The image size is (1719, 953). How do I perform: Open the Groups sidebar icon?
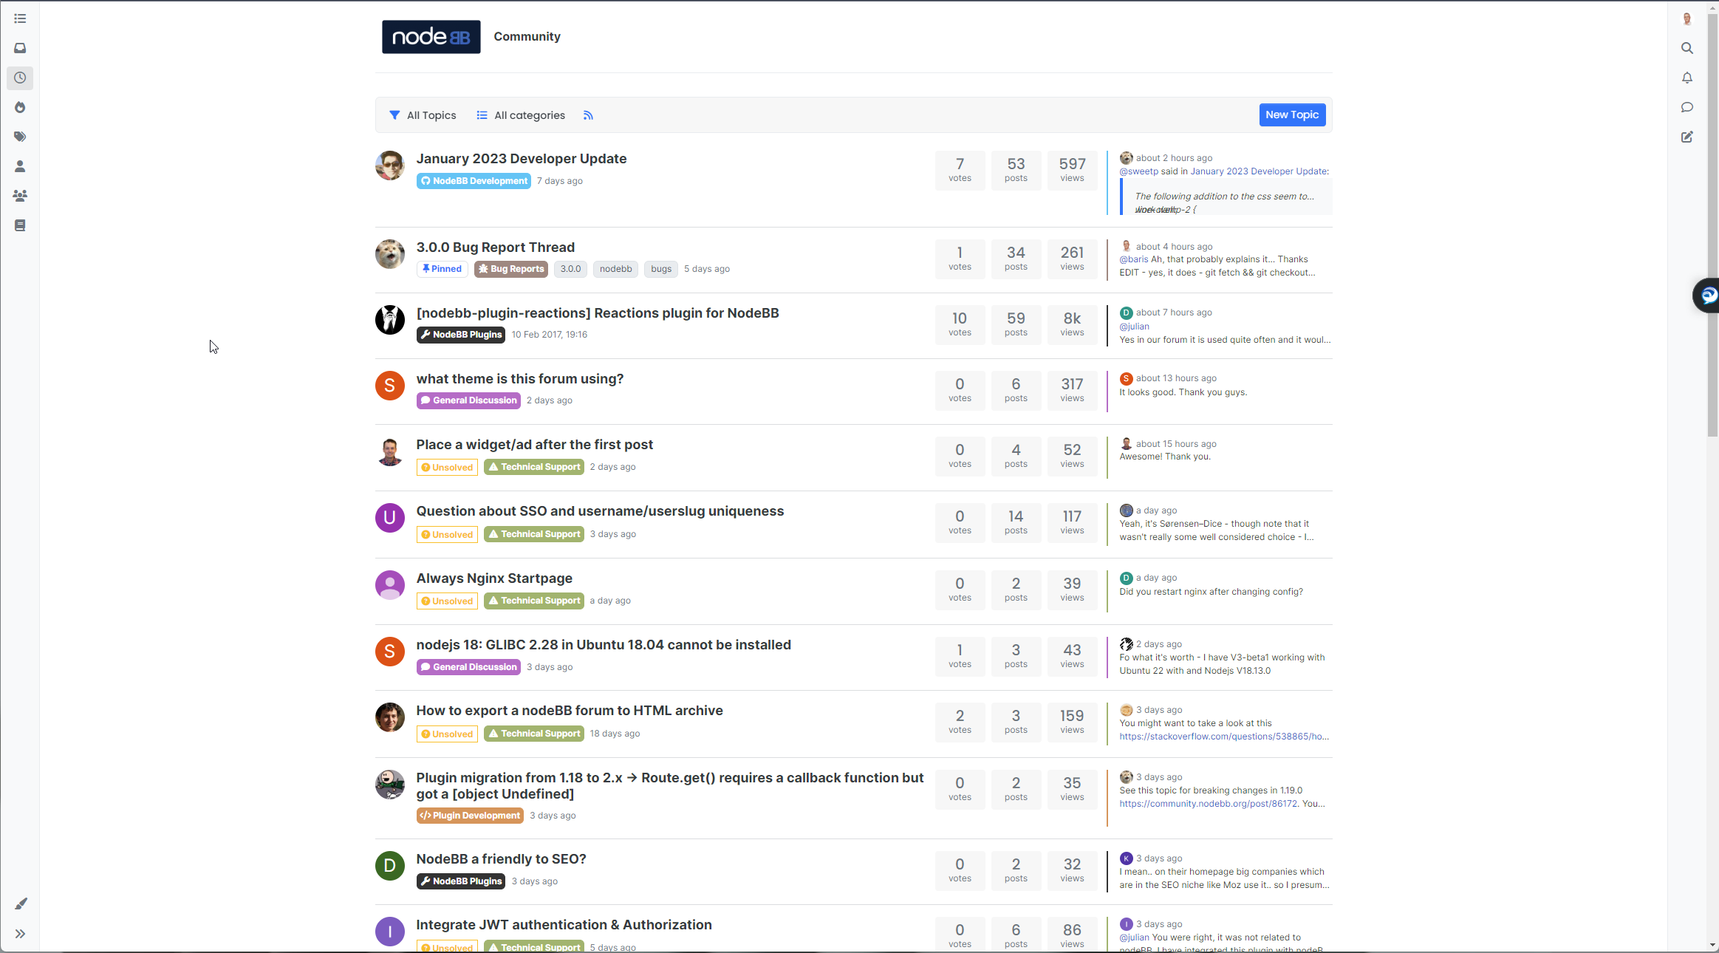[x=20, y=196]
